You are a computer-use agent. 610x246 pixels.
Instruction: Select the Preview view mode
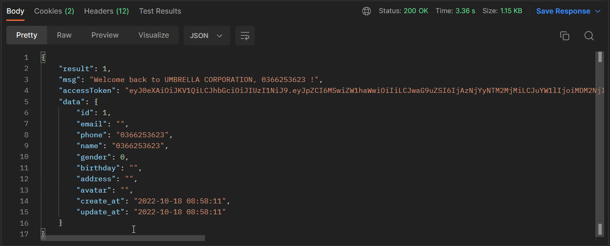point(105,35)
